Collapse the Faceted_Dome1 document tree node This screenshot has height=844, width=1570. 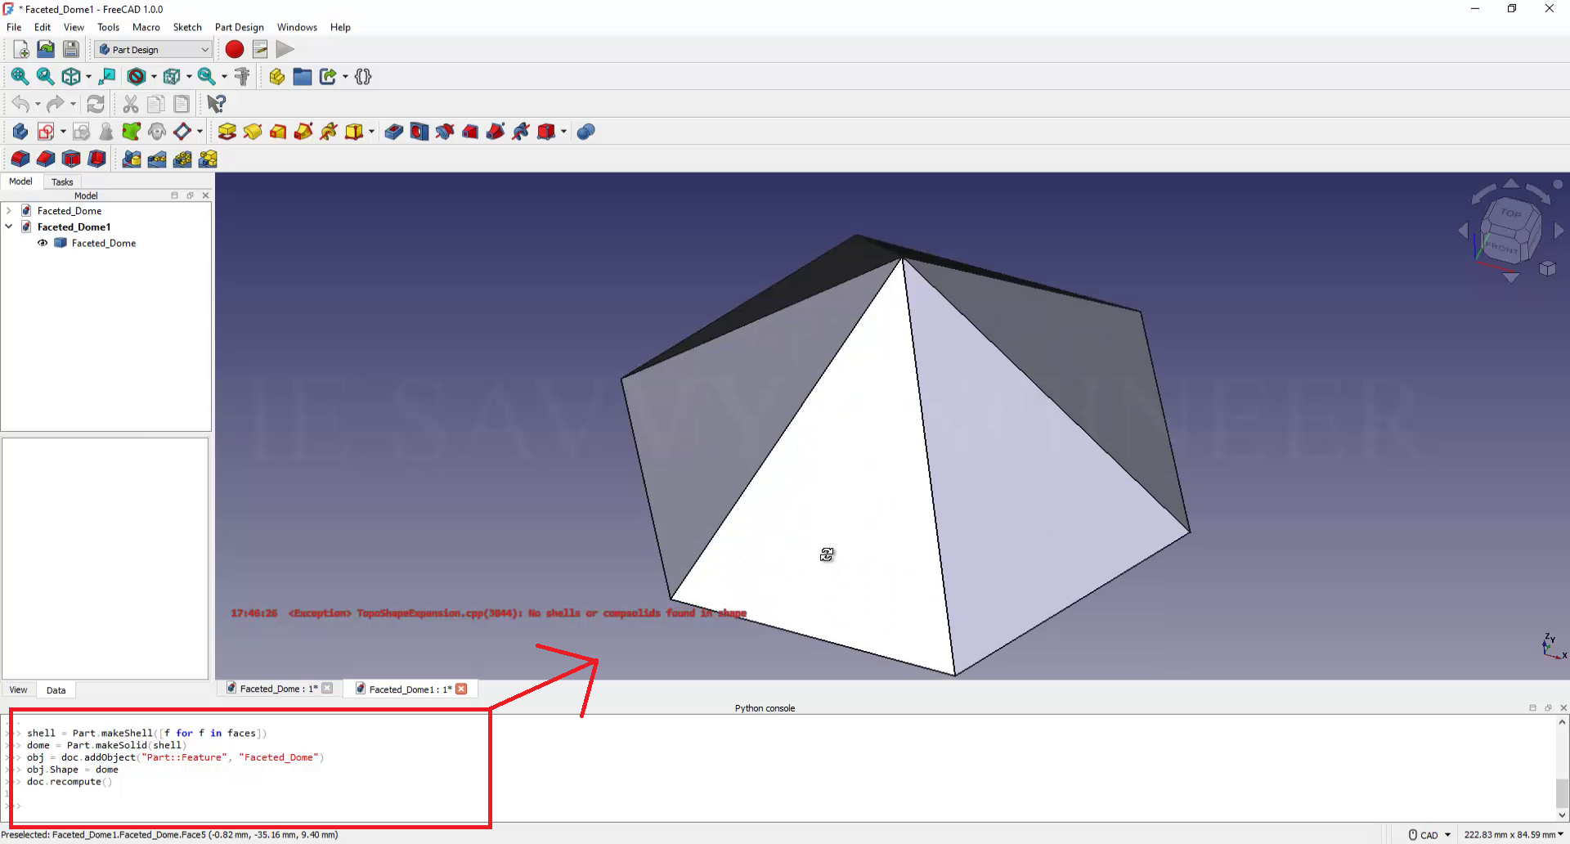click(x=9, y=227)
